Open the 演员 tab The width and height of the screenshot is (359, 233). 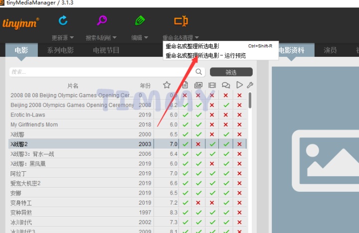tap(330, 50)
